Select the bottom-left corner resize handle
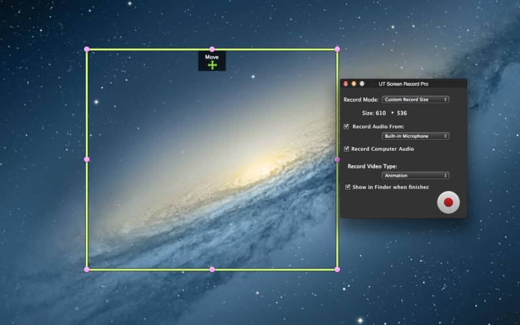The image size is (520, 325). coord(86,270)
